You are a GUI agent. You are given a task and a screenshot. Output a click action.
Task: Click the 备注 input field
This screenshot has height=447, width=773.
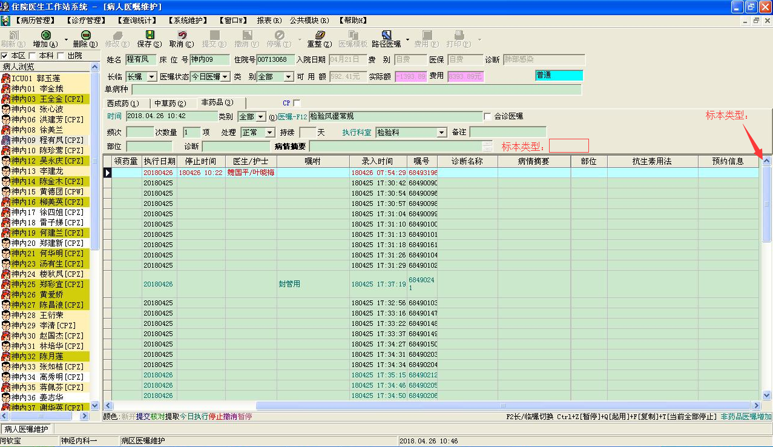(507, 132)
